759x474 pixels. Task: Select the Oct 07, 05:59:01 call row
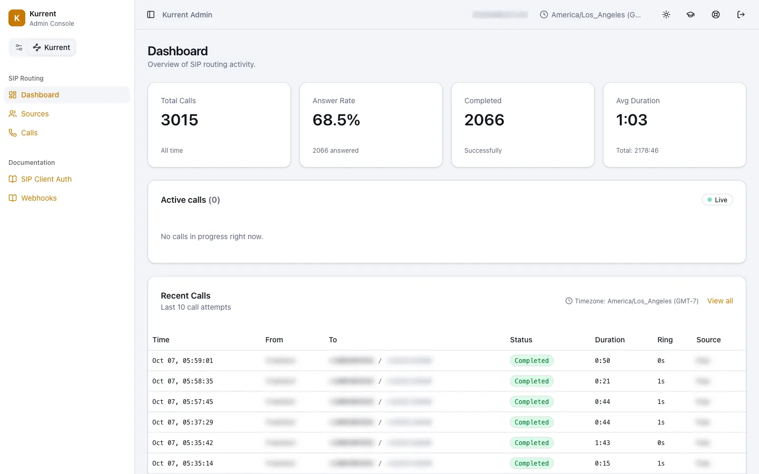(447, 361)
